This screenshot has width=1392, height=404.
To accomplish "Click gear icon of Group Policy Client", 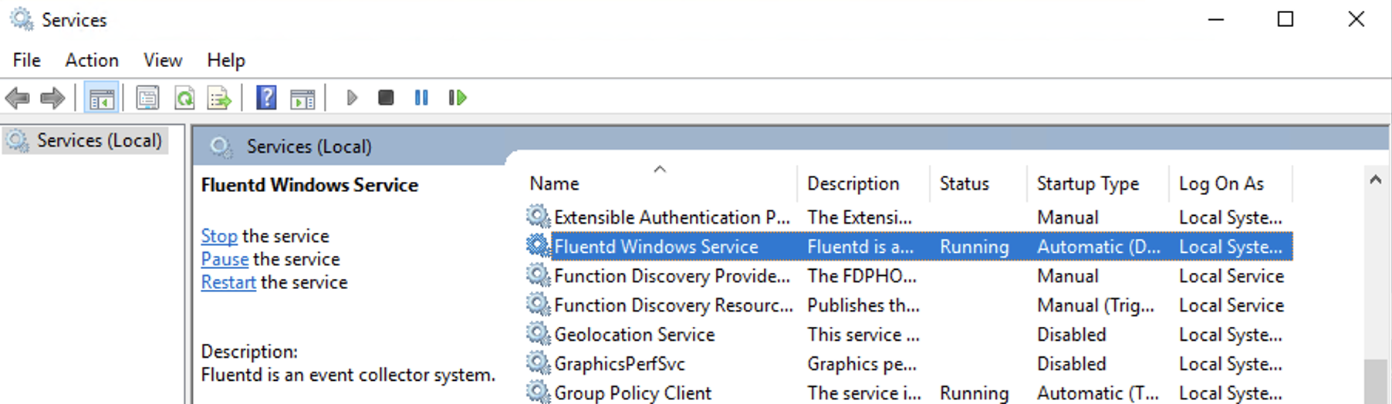I will [x=538, y=392].
